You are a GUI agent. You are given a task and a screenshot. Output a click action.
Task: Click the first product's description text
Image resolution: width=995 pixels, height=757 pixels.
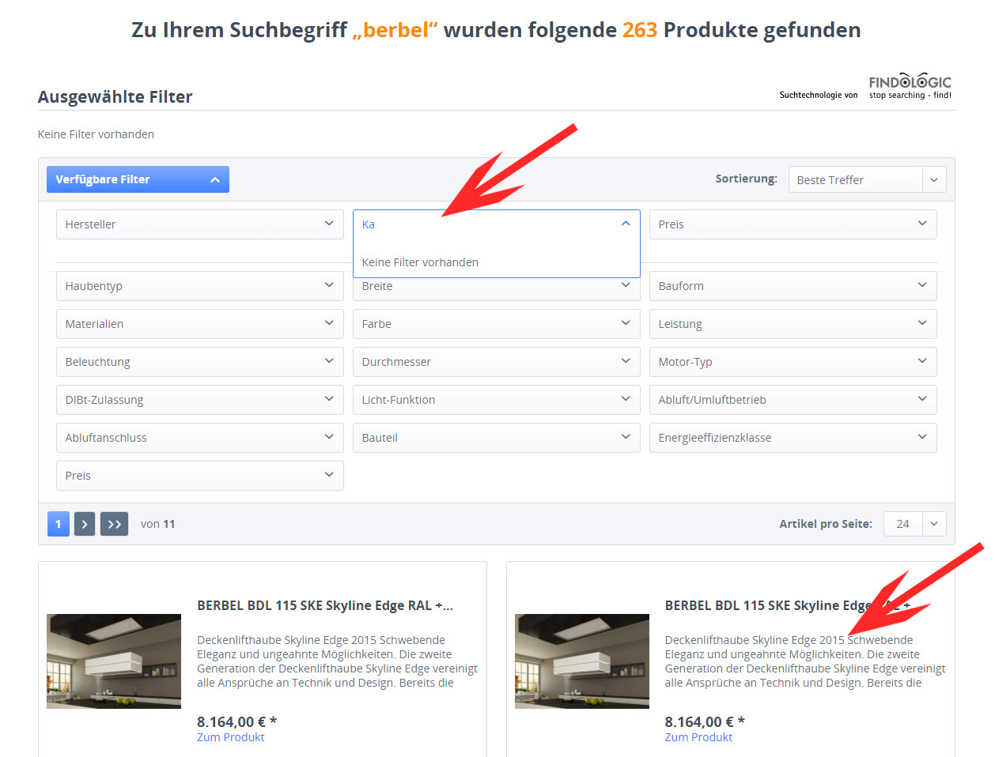337,661
